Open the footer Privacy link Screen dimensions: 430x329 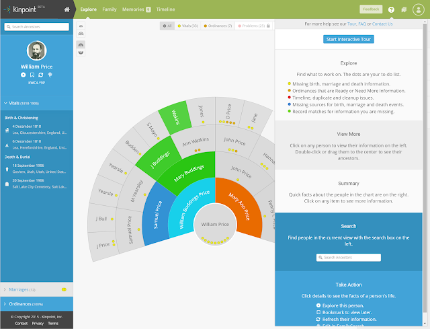tap(38, 323)
